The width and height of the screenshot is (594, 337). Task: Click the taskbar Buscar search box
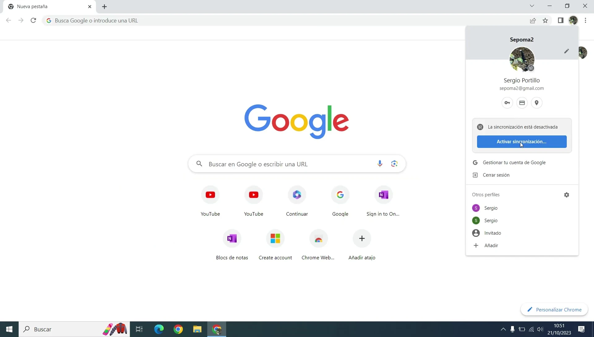click(74, 329)
